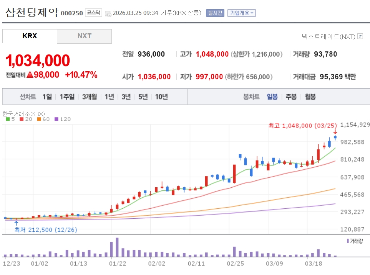The image size is (370, 275).
Task: Click the purple 거래량 legend icon
Action: point(348,241)
